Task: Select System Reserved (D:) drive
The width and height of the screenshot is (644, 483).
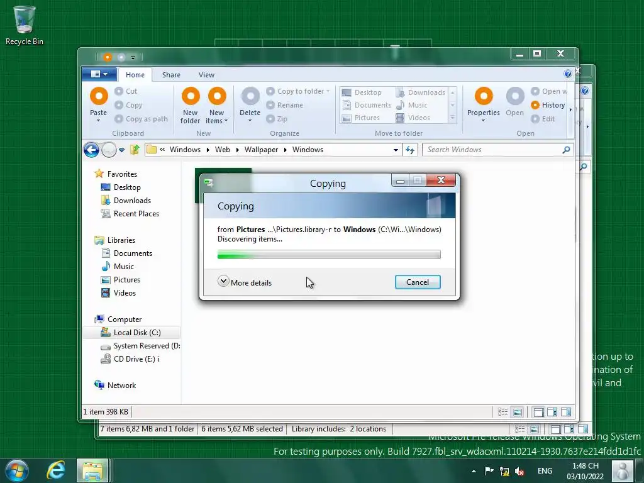Action: click(140, 346)
